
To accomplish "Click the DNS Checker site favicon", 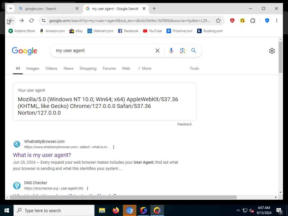I will pos(17,186).
